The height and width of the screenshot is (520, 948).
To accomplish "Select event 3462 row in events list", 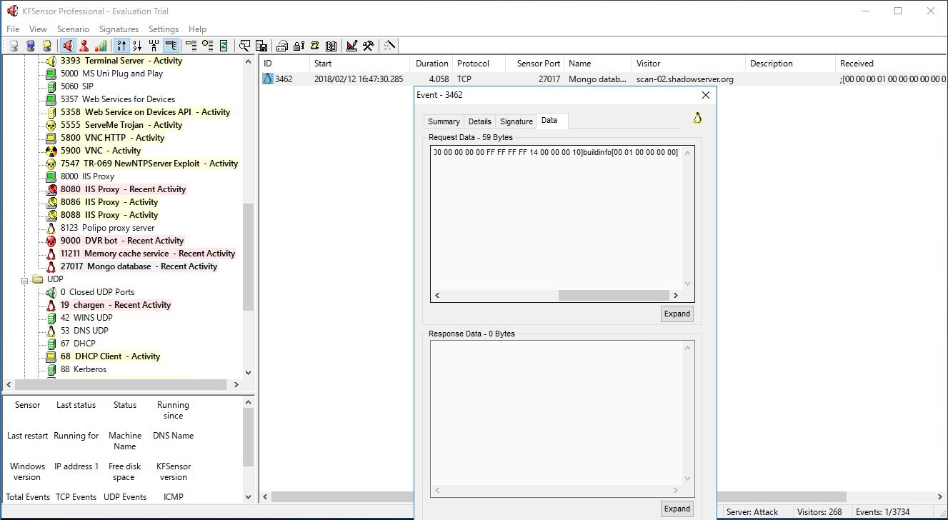I will point(604,79).
